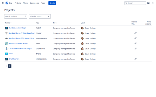Click Company-managed business type cell
Screen dimensions: 156x97
click(64, 54)
